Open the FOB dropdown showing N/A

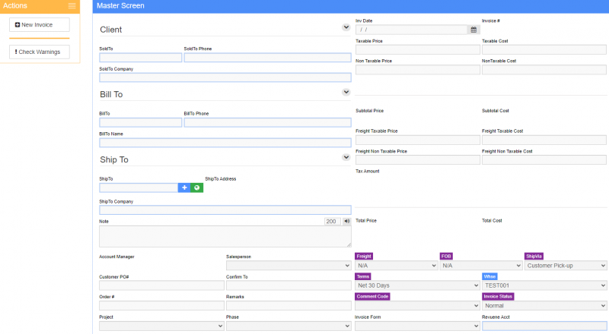481,266
